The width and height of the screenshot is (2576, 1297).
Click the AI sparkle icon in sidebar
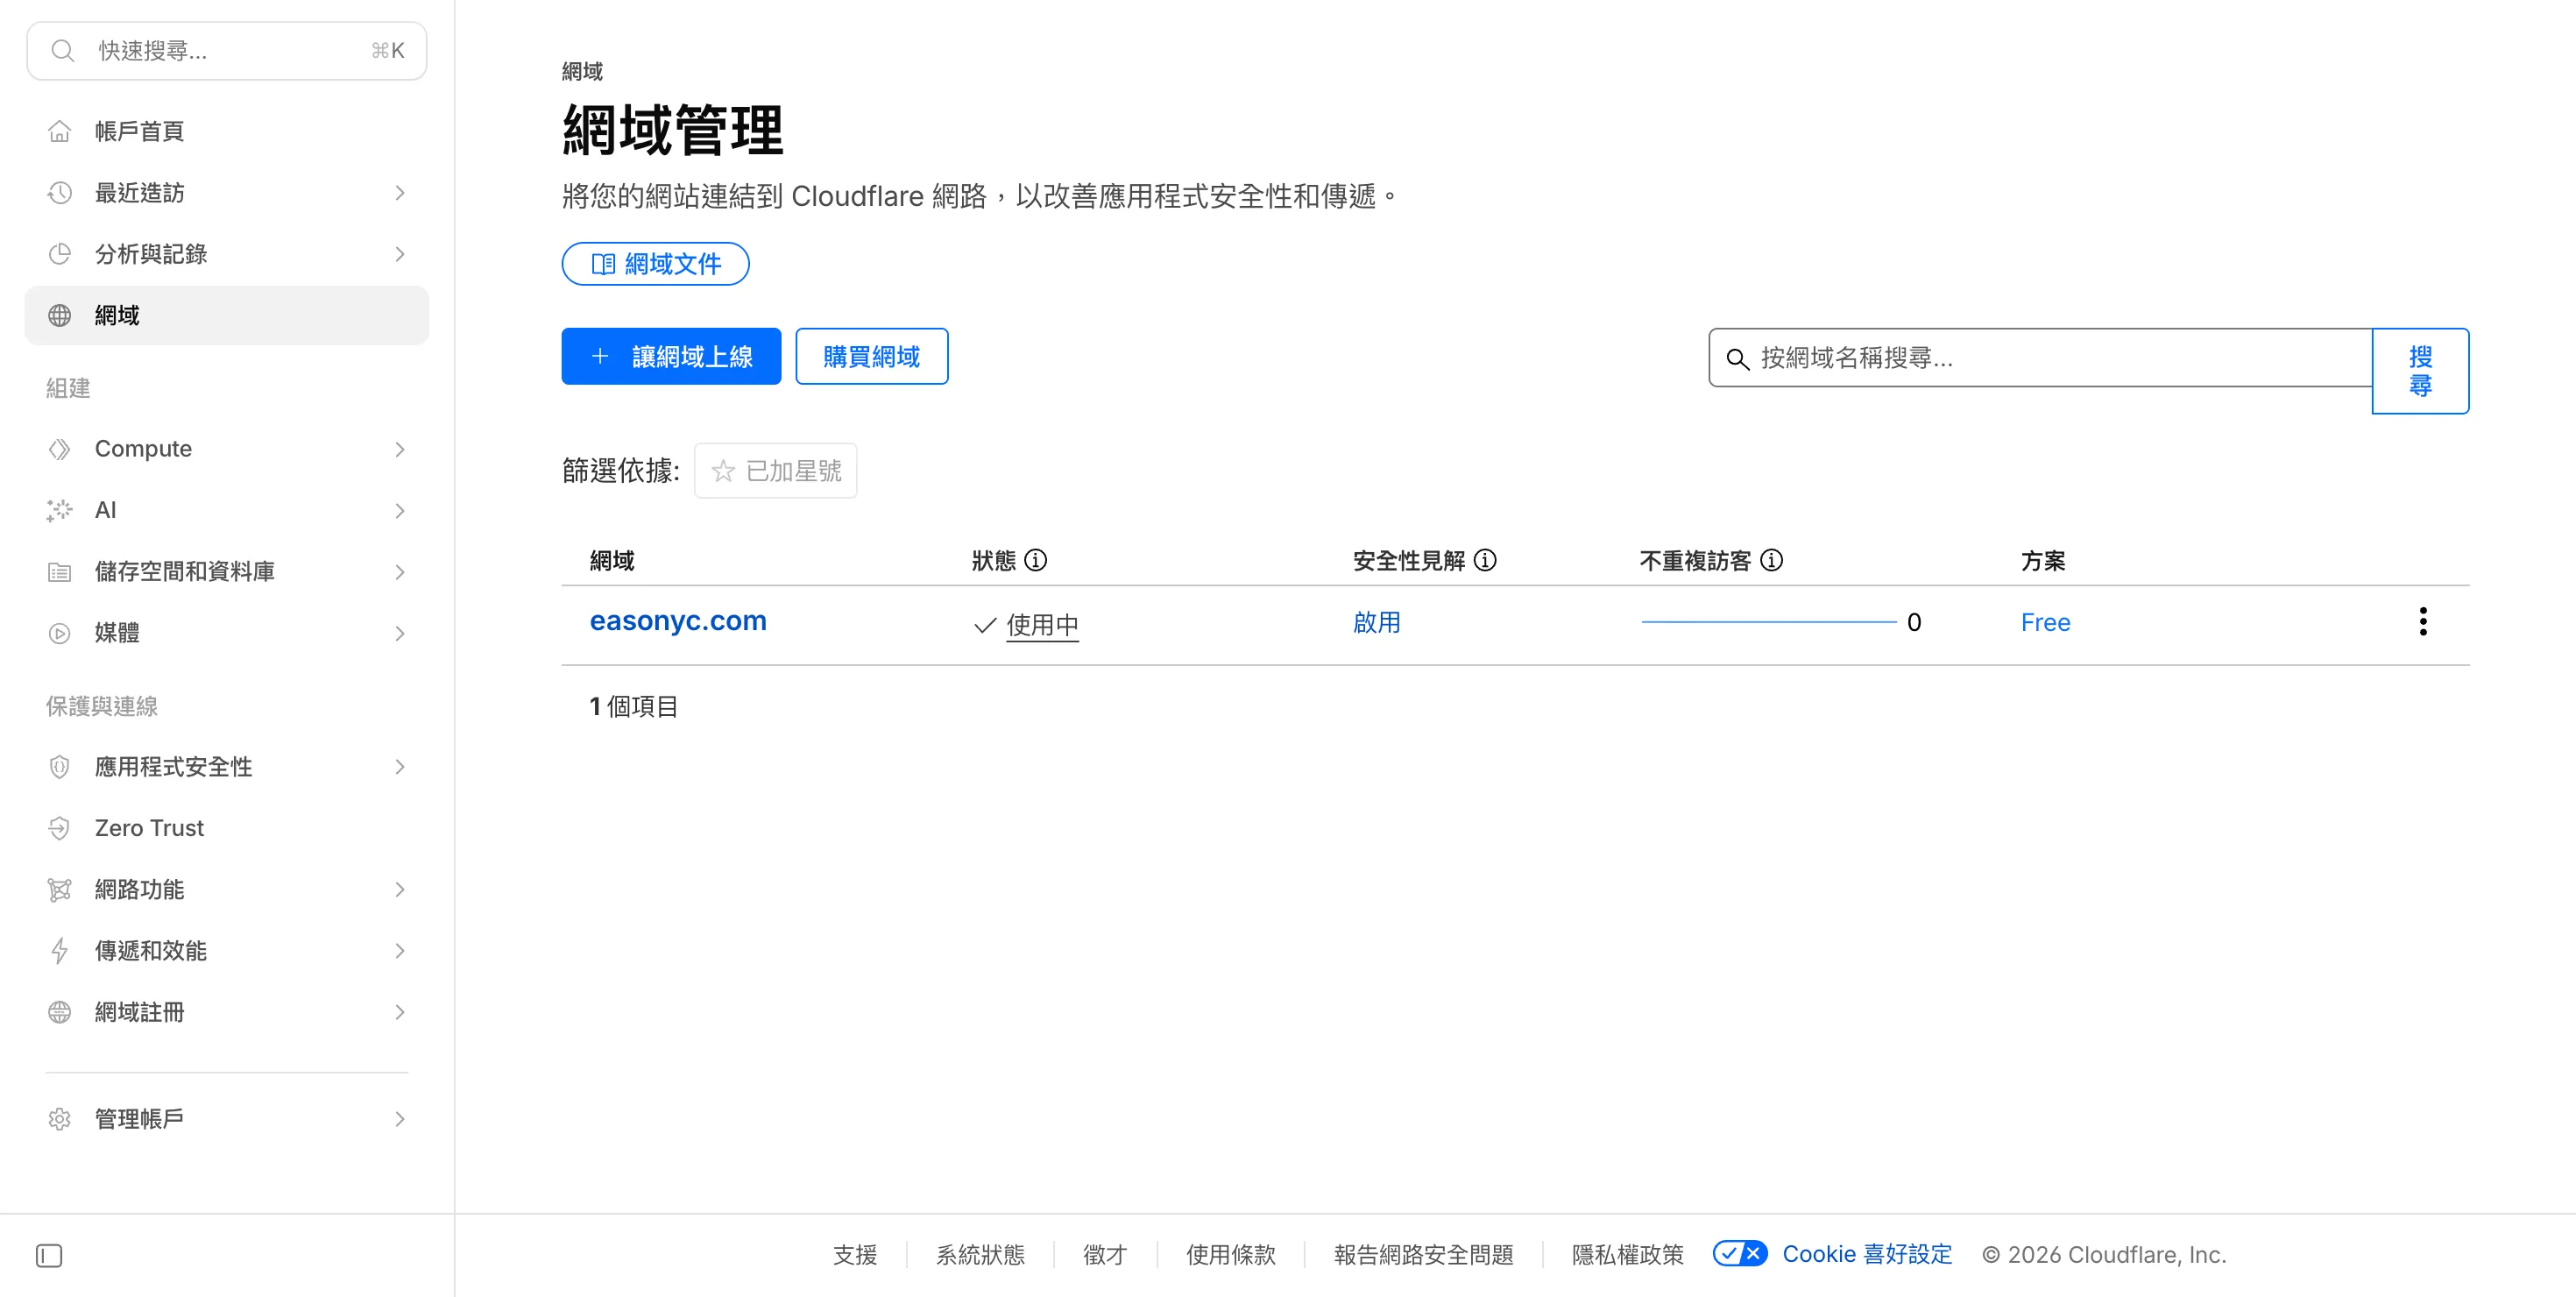tap(60, 510)
